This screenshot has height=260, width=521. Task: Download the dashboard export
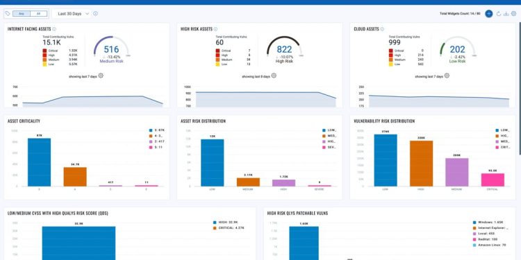(506, 14)
